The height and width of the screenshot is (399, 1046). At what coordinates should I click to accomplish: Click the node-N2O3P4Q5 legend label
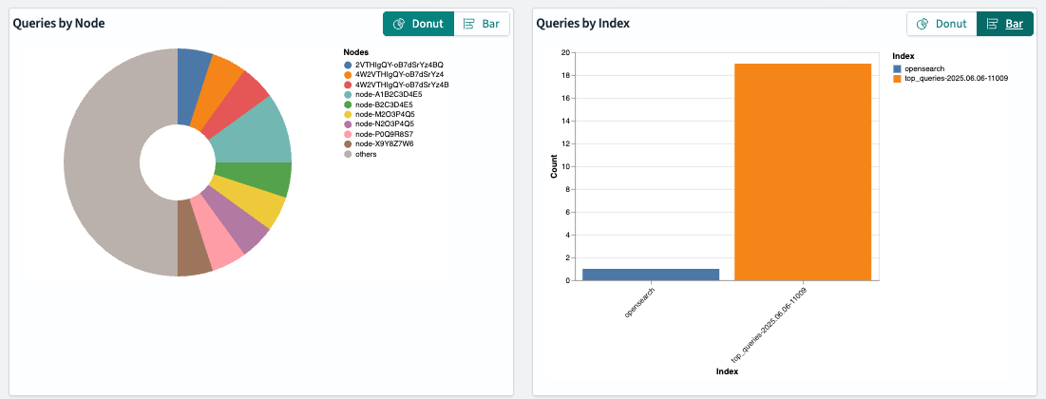point(385,124)
